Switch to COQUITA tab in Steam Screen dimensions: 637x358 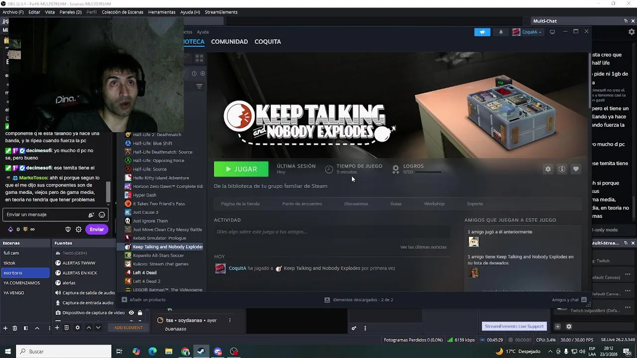268,42
